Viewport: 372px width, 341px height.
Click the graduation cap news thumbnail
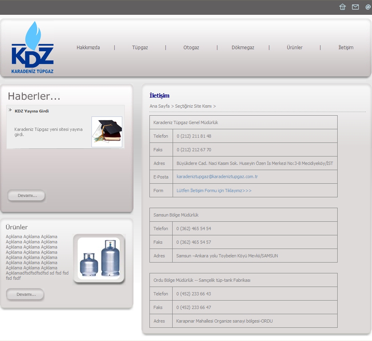(107, 132)
